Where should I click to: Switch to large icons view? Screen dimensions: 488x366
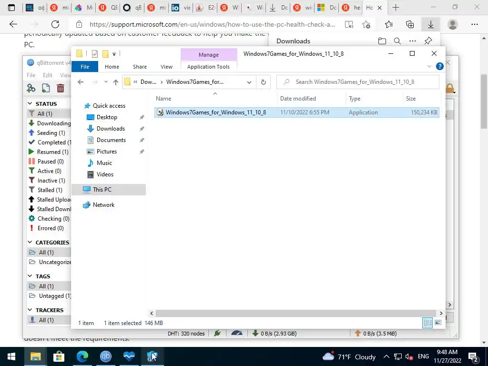coord(438,323)
